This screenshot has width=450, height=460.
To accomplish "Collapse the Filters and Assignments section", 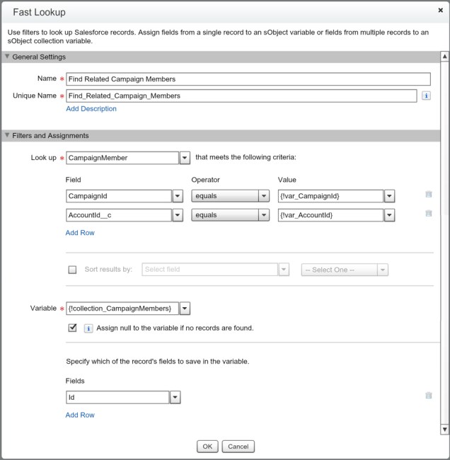I will point(7,135).
